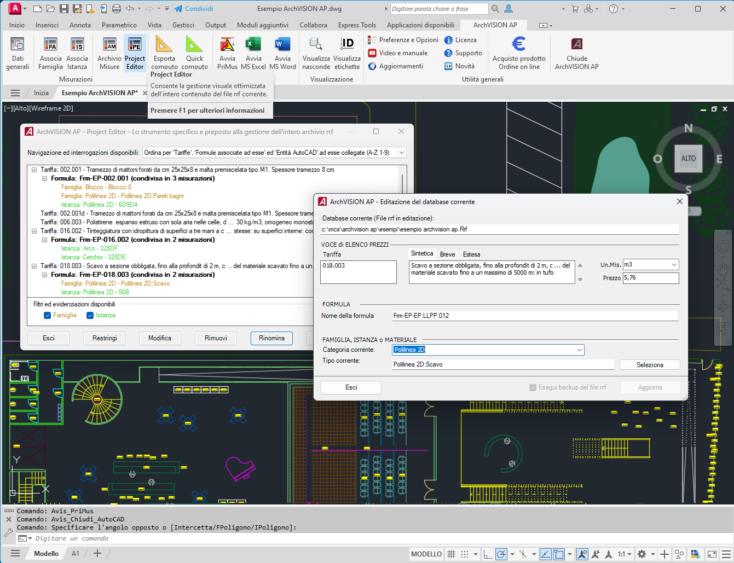This screenshot has width=734, height=563.
Task: Click the Prezzo 5,76 field
Action: point(651,278)
